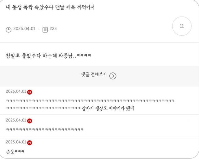Screen dimensions: 199x160
Task: Click the second comment's date stamp
Action: coord(16,120)
